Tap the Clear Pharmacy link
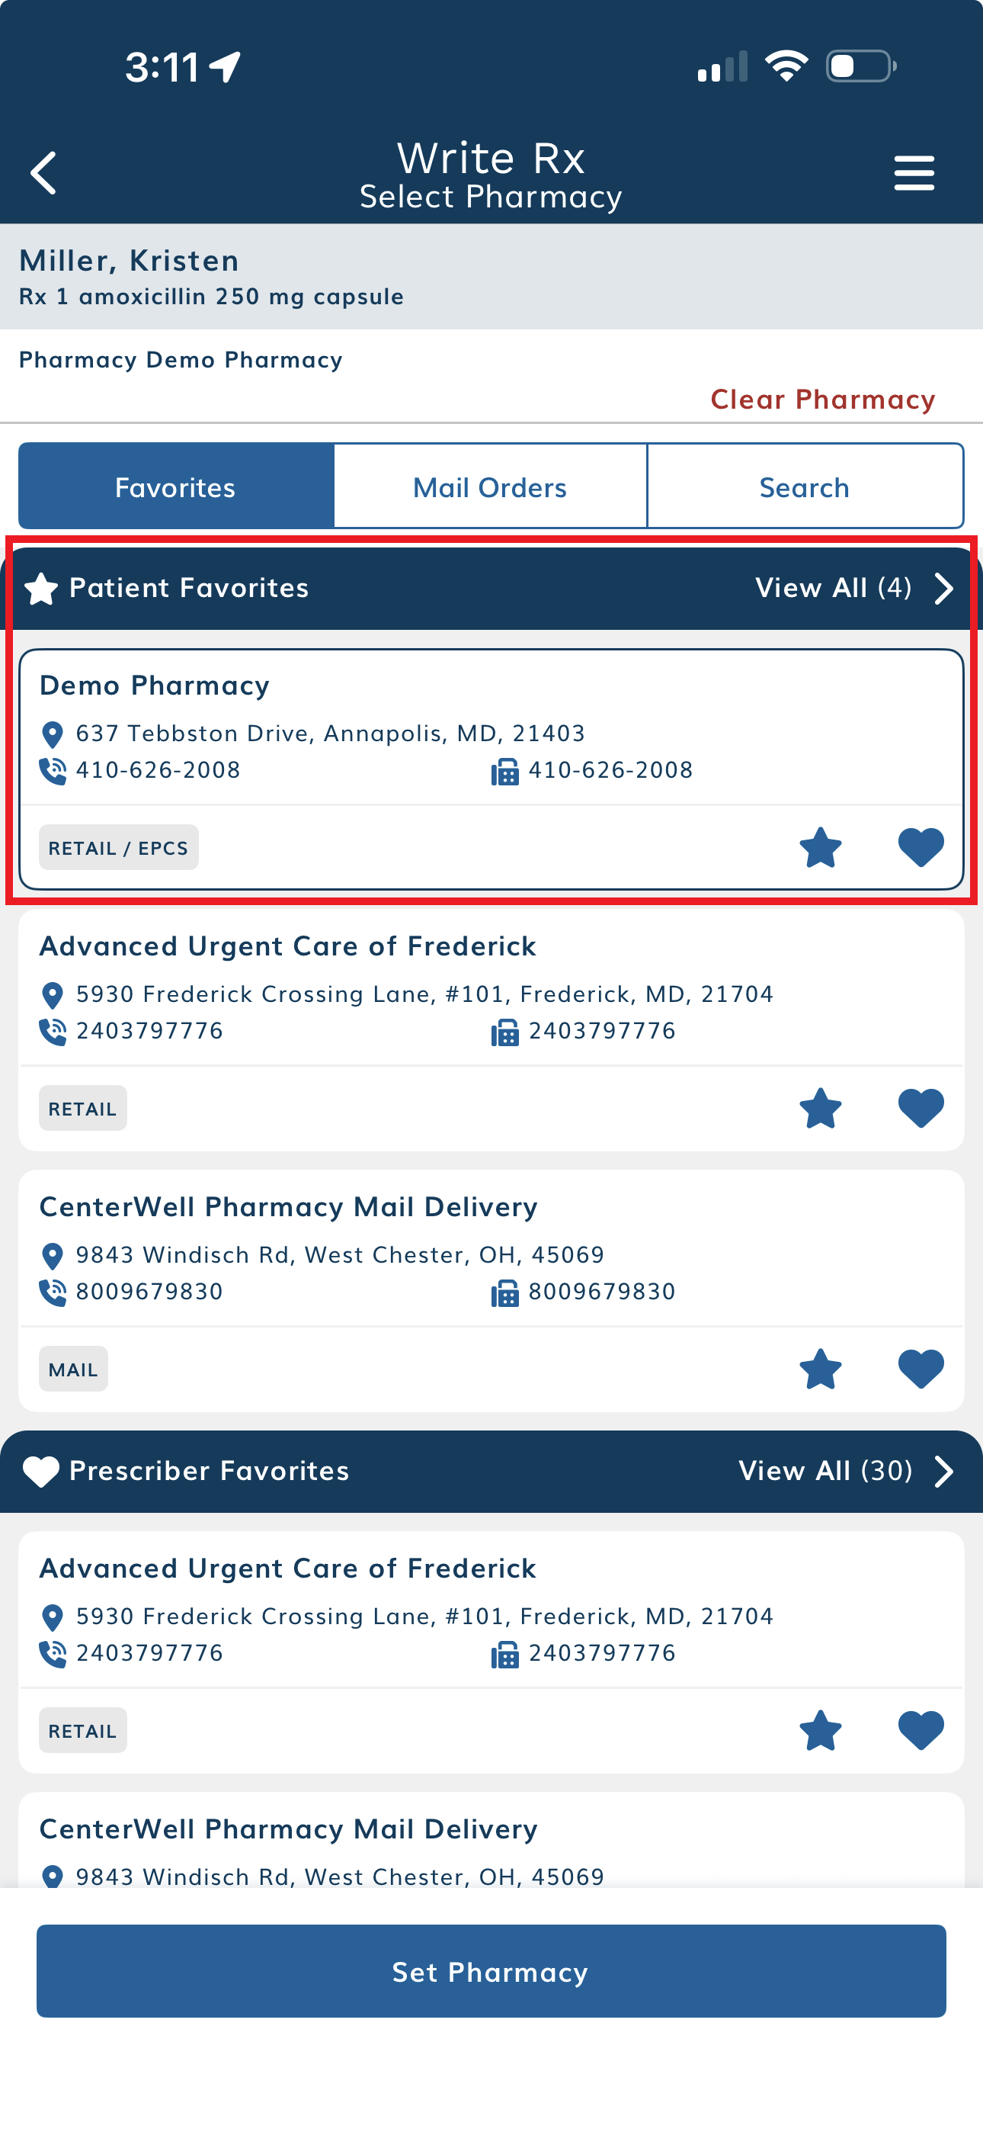This screenshot has width=983, height=2132. [x=822, y=400]
